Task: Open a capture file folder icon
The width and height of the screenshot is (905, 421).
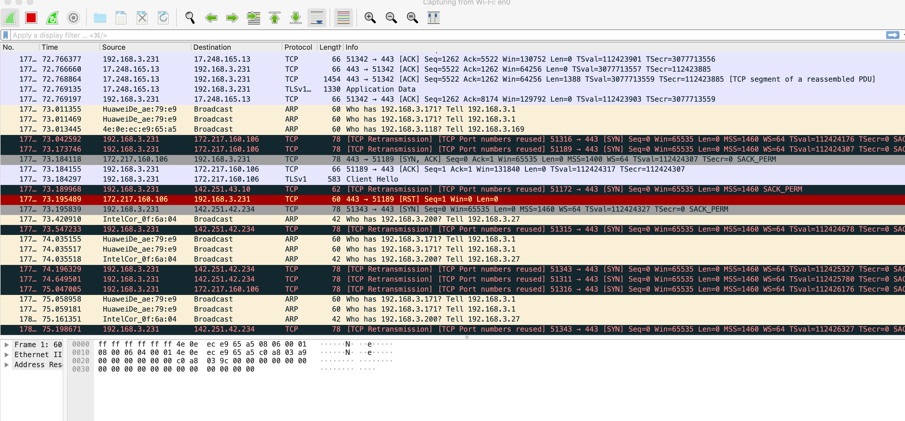Action: [x=100, y=17]
